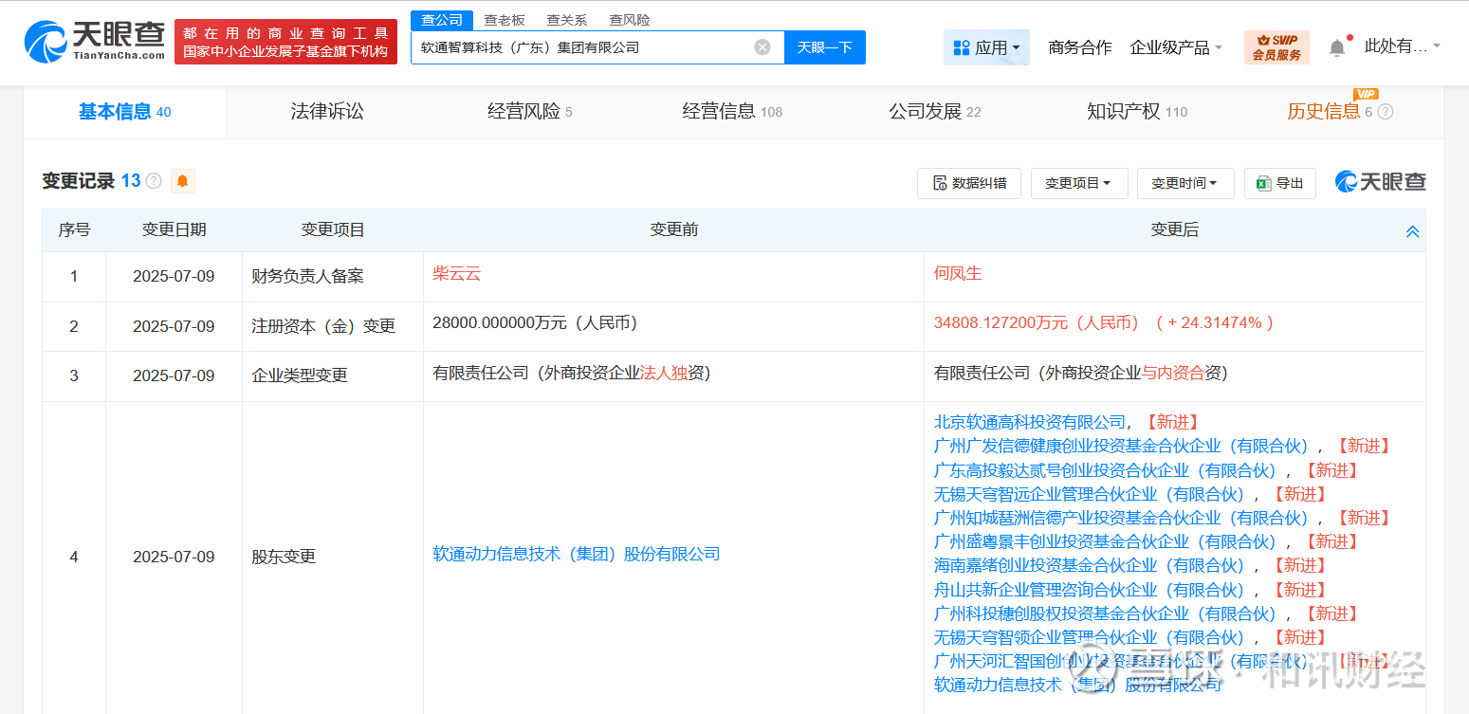Open the 变更时间 filter dropdown
Image resolution: width=1469 pixels, height=714 pixels.
point(1184,183)
